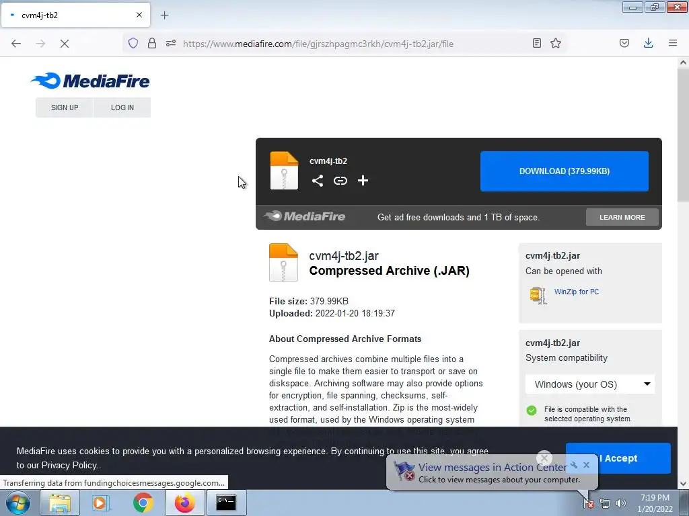Click the network tray icon
This screenshot has height=516, width=689.
(x=605, y=503)
